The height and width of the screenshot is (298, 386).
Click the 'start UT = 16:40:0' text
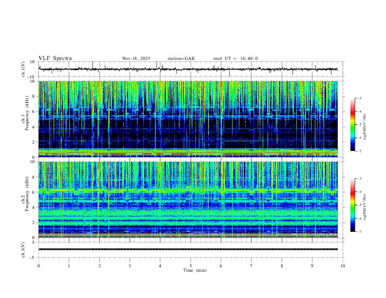[x=235, y=58]
